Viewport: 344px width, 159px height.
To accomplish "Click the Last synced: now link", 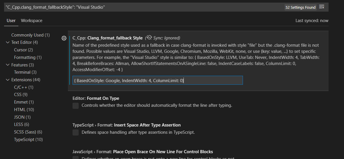I will coord(312,21).
